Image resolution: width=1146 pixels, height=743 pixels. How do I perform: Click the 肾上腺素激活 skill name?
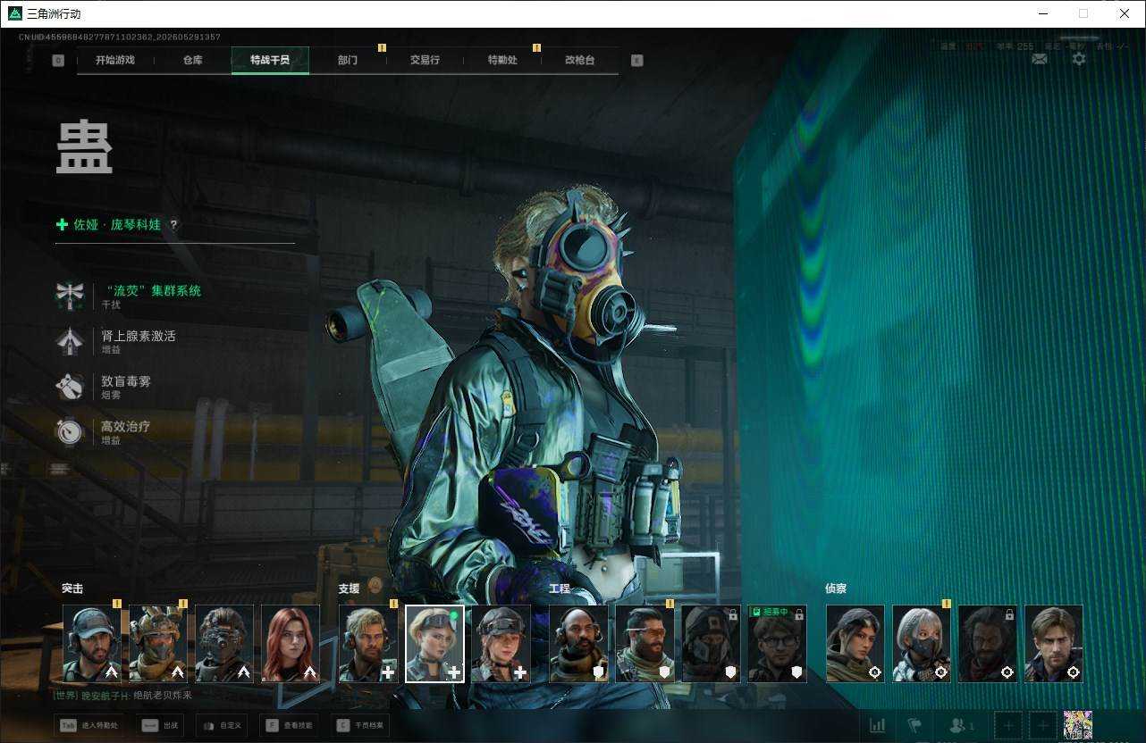tap(139, 337)
